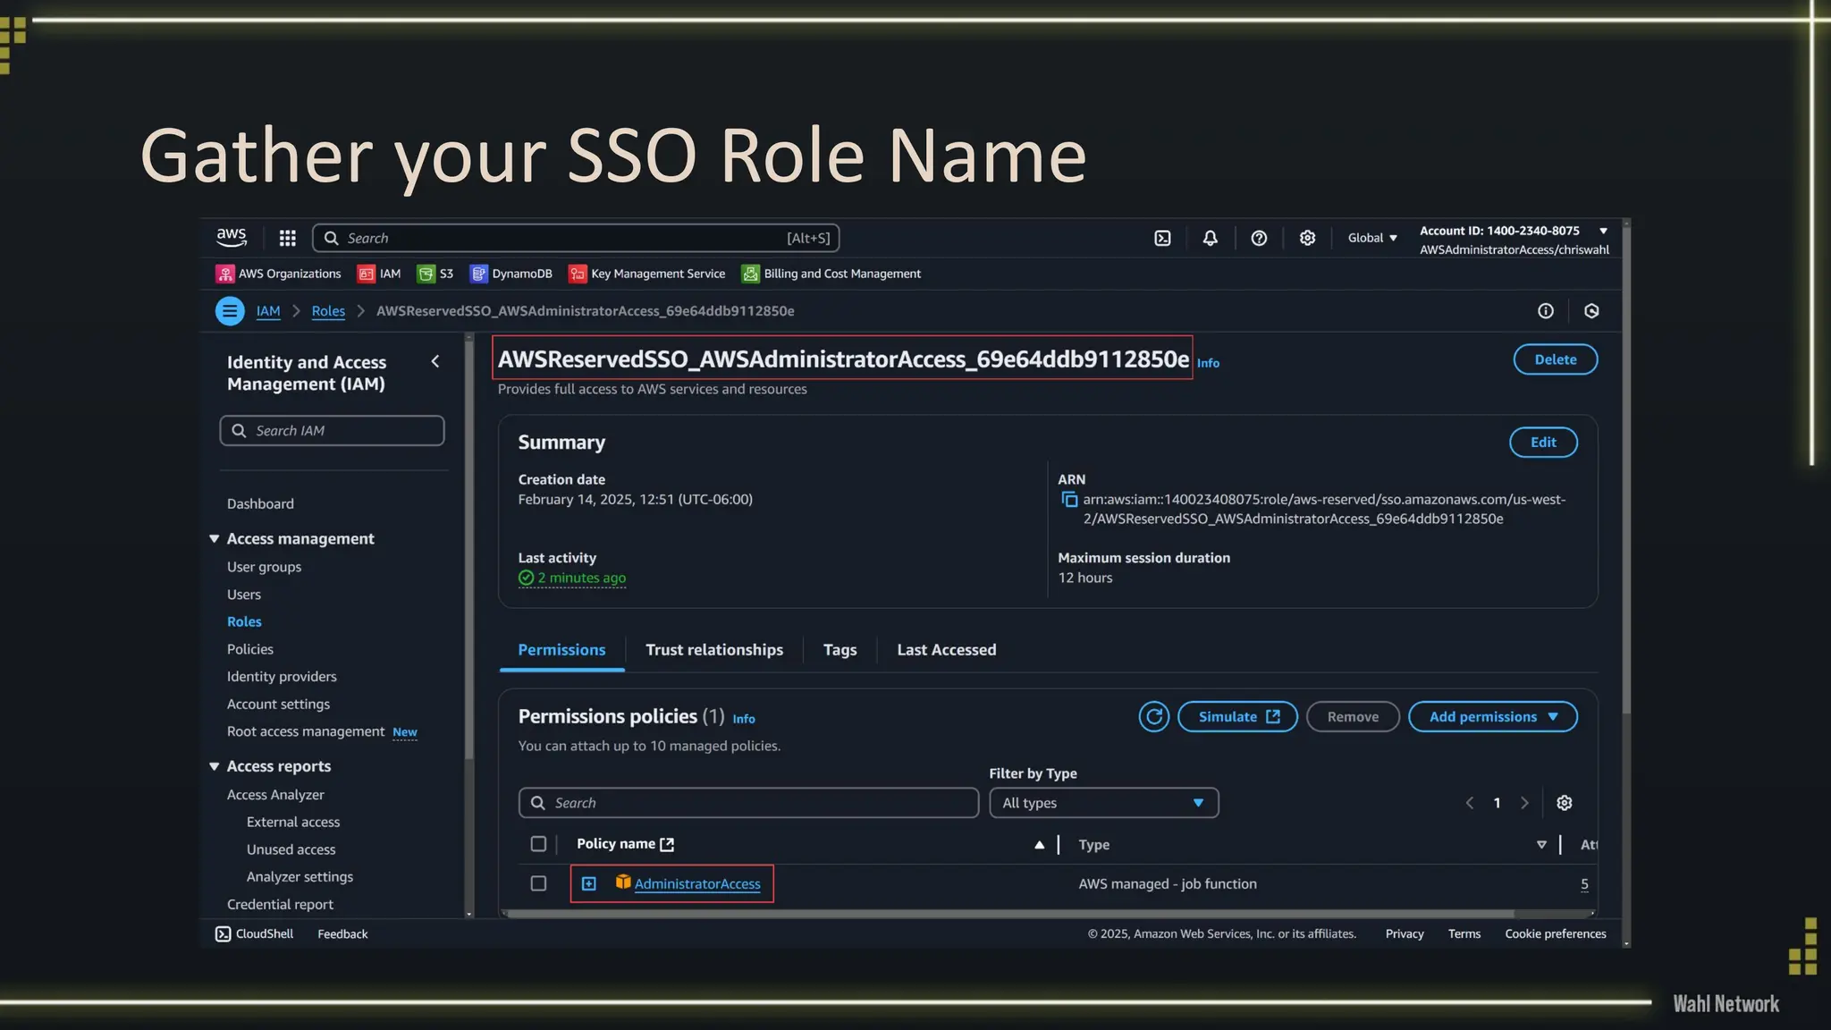The width and height of the screenshot is (1831, 1030).
Task: Open CloudShell from the top toolbar icon
Action: [1162, 238]
